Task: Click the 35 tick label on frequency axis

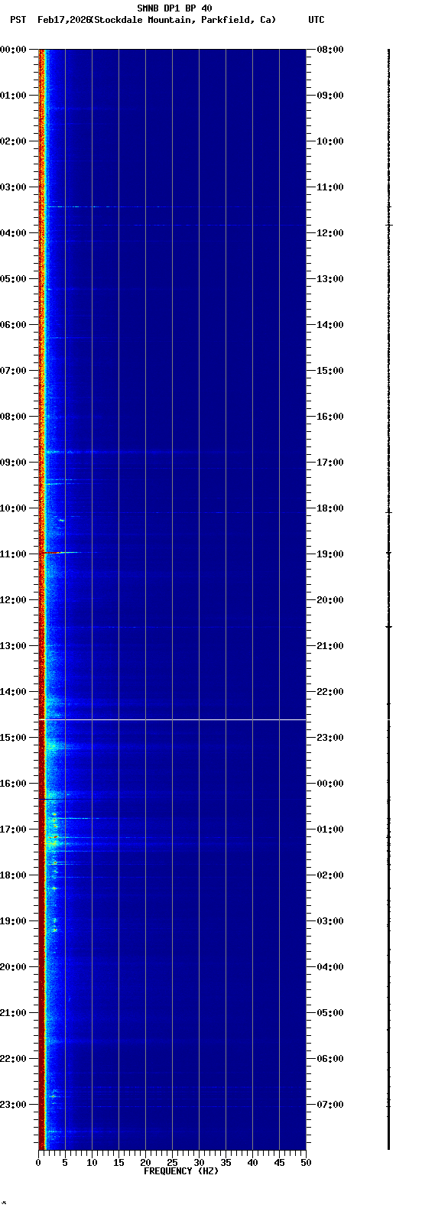Action: pos(226,1163)
